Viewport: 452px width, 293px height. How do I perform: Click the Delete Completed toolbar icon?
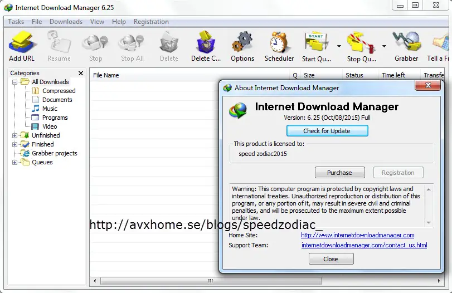(x=206, y=46)
